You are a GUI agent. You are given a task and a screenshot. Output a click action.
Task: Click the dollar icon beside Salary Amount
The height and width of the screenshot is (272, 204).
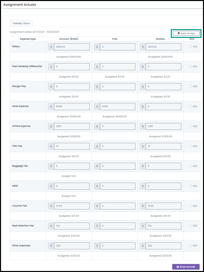click(x=51, y=47)
